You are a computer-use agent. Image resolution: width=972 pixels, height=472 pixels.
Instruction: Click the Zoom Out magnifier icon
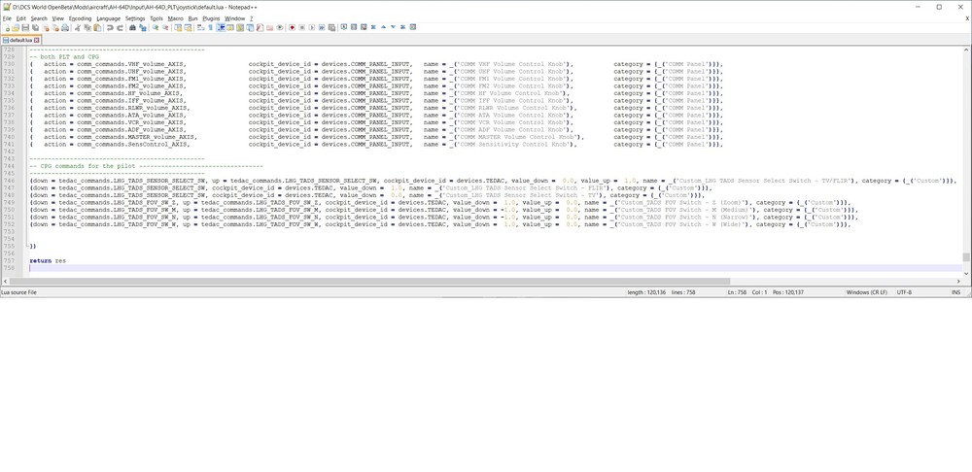166,27
